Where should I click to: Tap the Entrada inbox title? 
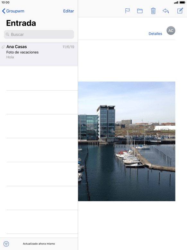21,23
